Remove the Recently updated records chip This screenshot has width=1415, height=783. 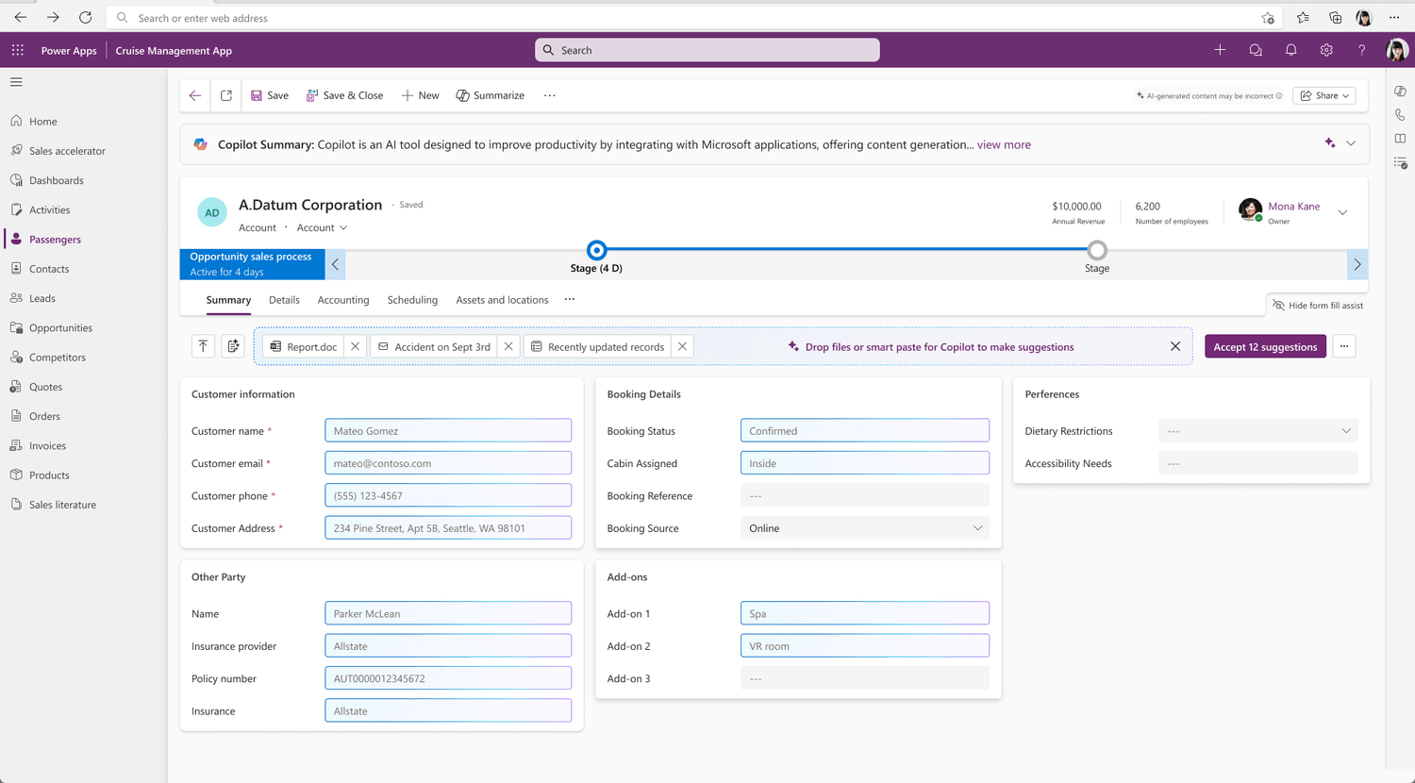682,346
